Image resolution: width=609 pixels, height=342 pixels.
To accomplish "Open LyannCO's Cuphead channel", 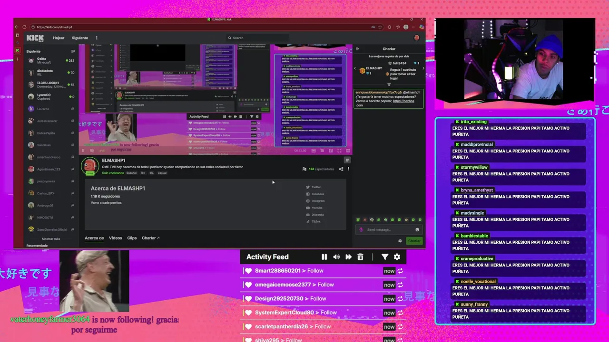I will point(51,96).
